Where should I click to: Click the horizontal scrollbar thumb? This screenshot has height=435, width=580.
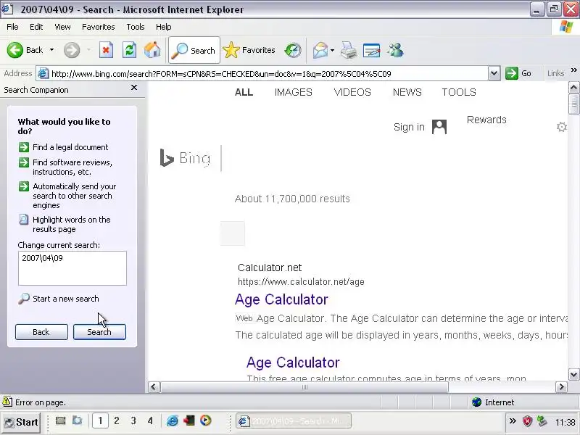pos(304,387)
